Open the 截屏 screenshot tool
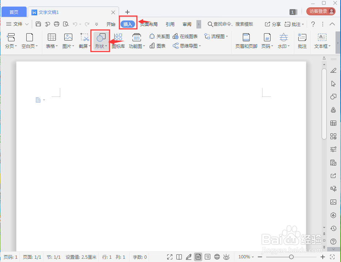The image size is (341, 262). coord(84,41)
